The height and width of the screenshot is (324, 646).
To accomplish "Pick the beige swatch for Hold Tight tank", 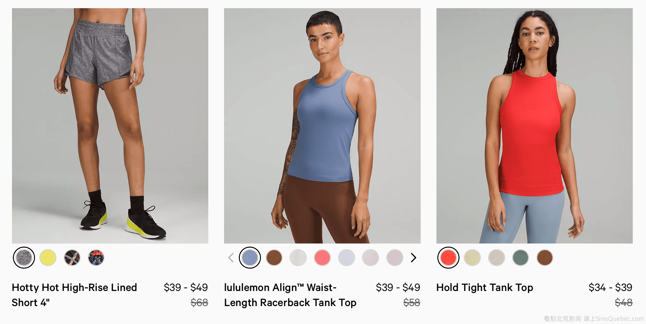I will (497, 258).
